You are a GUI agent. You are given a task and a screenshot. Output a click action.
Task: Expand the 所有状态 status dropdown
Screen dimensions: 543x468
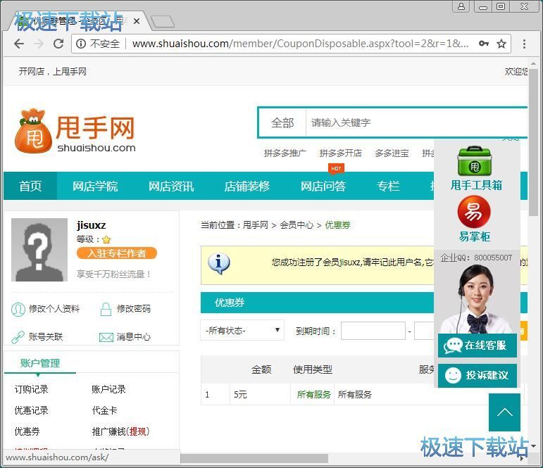242,330
